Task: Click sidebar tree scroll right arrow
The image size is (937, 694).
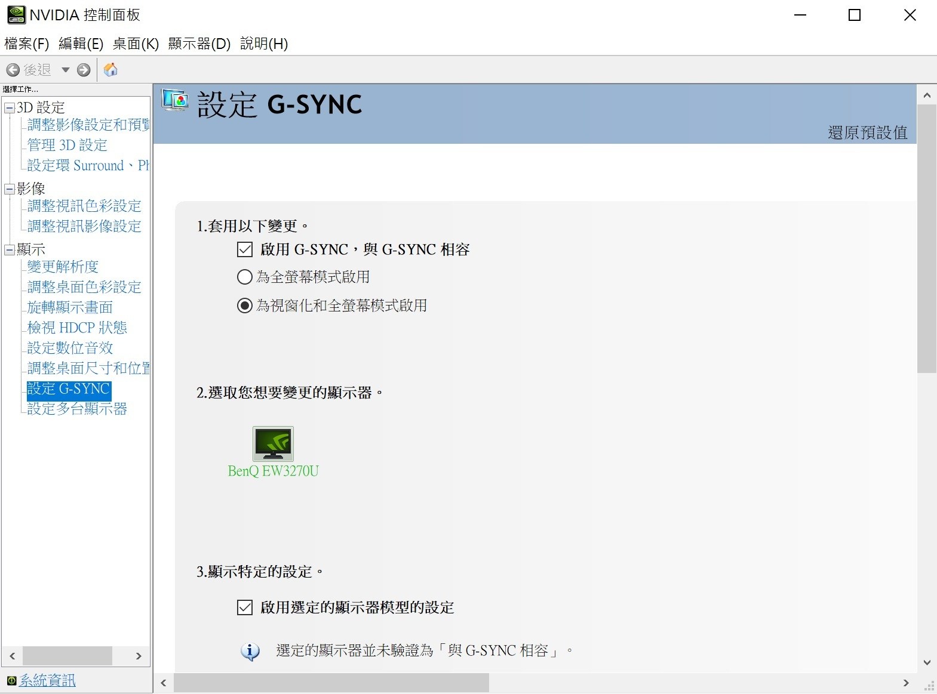Action: click(x=139, y=656)
